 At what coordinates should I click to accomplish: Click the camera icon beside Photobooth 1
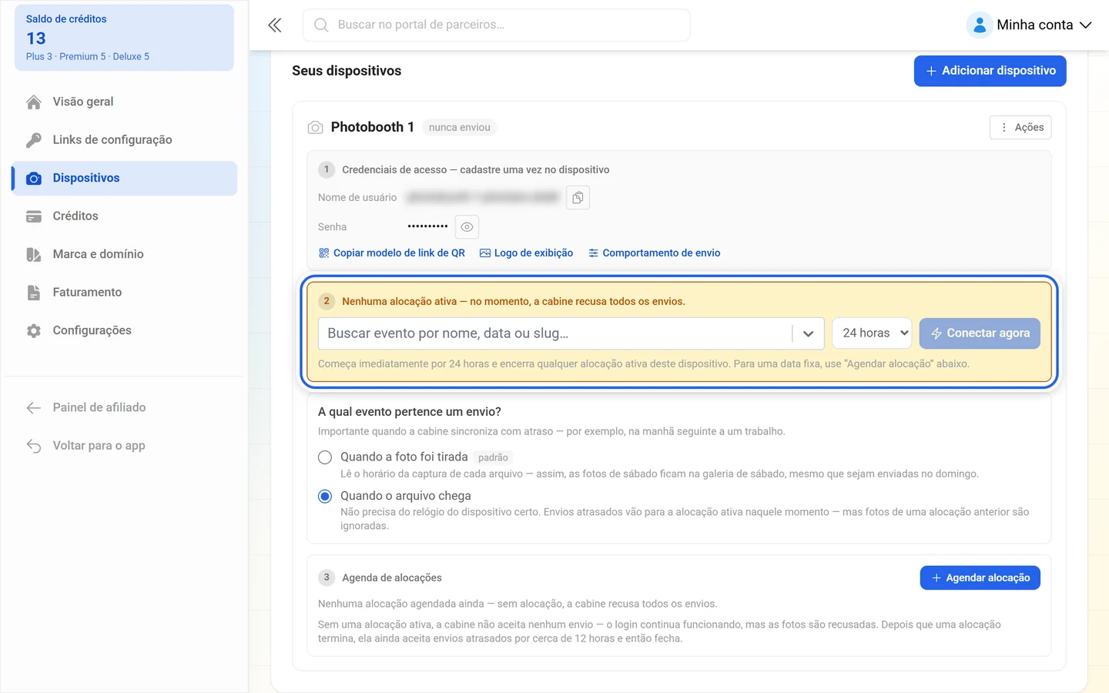pyautogui.click(x=315, y=127)
